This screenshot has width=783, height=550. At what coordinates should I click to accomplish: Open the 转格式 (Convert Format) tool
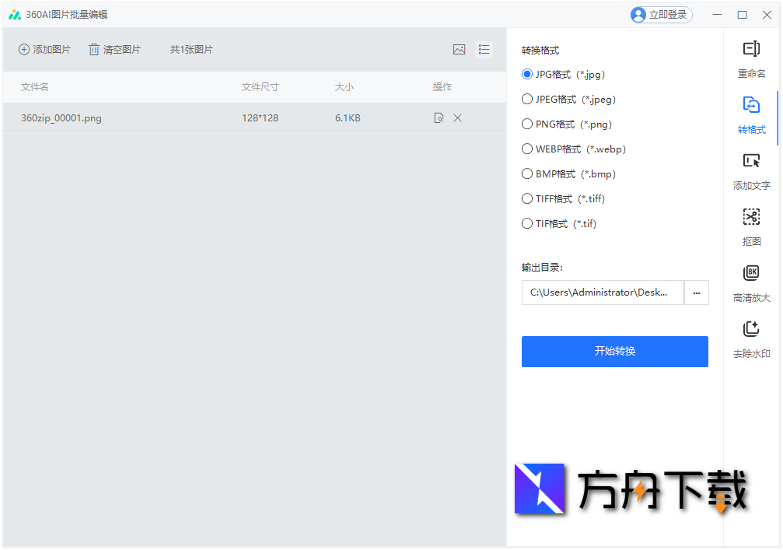click(x=751, y=114)
